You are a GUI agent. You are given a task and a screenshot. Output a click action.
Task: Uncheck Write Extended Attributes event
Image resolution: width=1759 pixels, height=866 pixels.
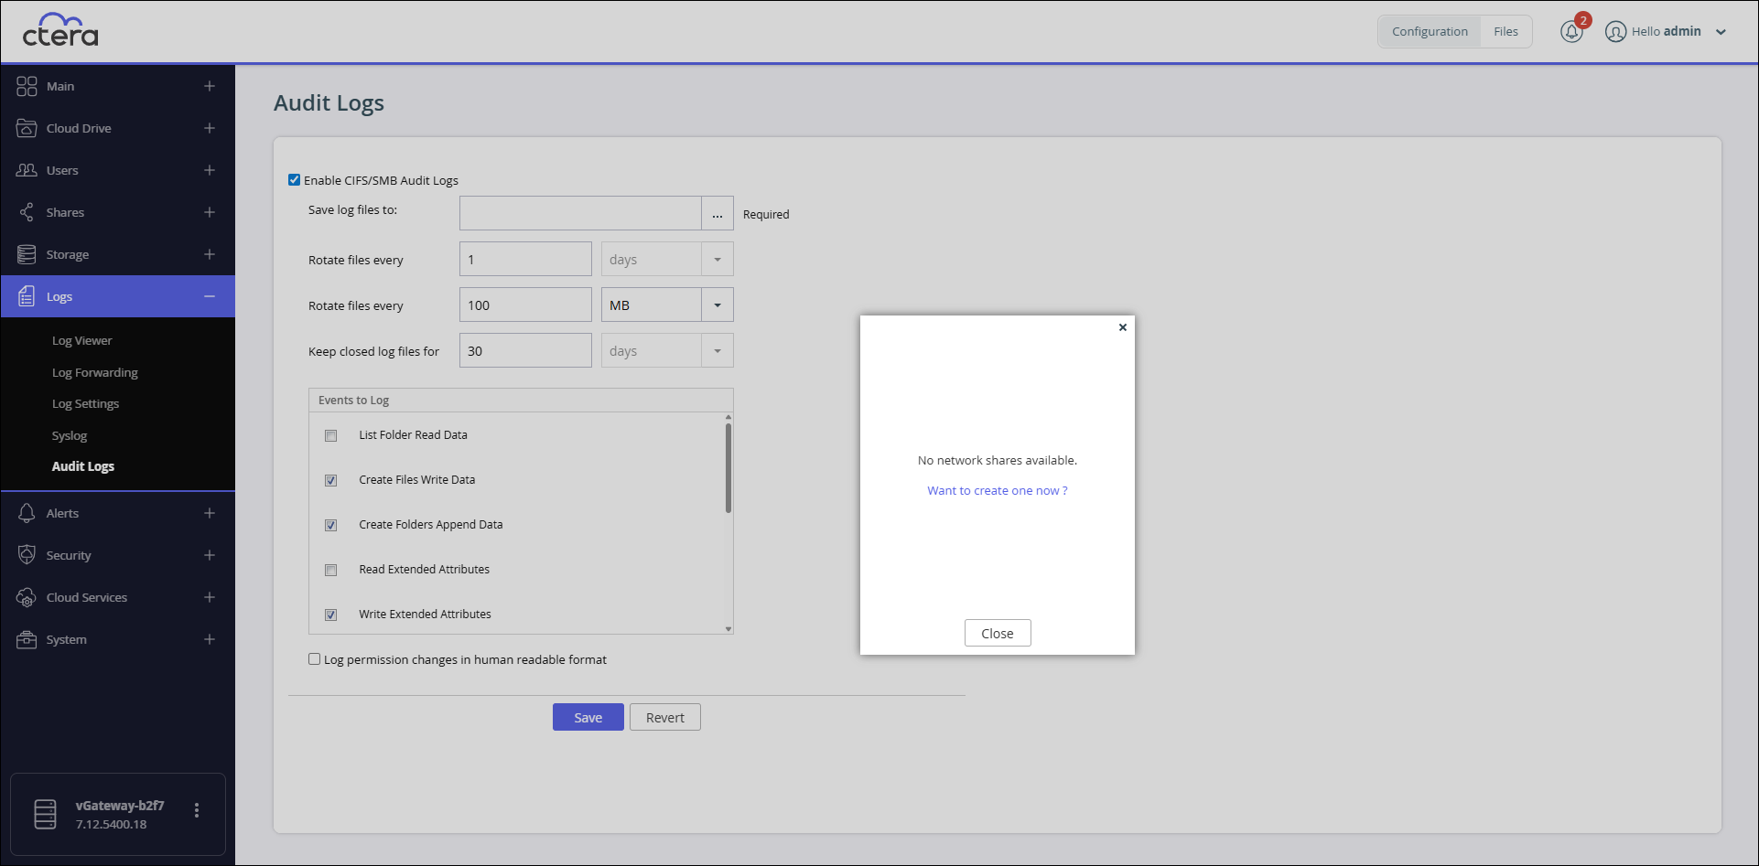[x=331, y=615]
